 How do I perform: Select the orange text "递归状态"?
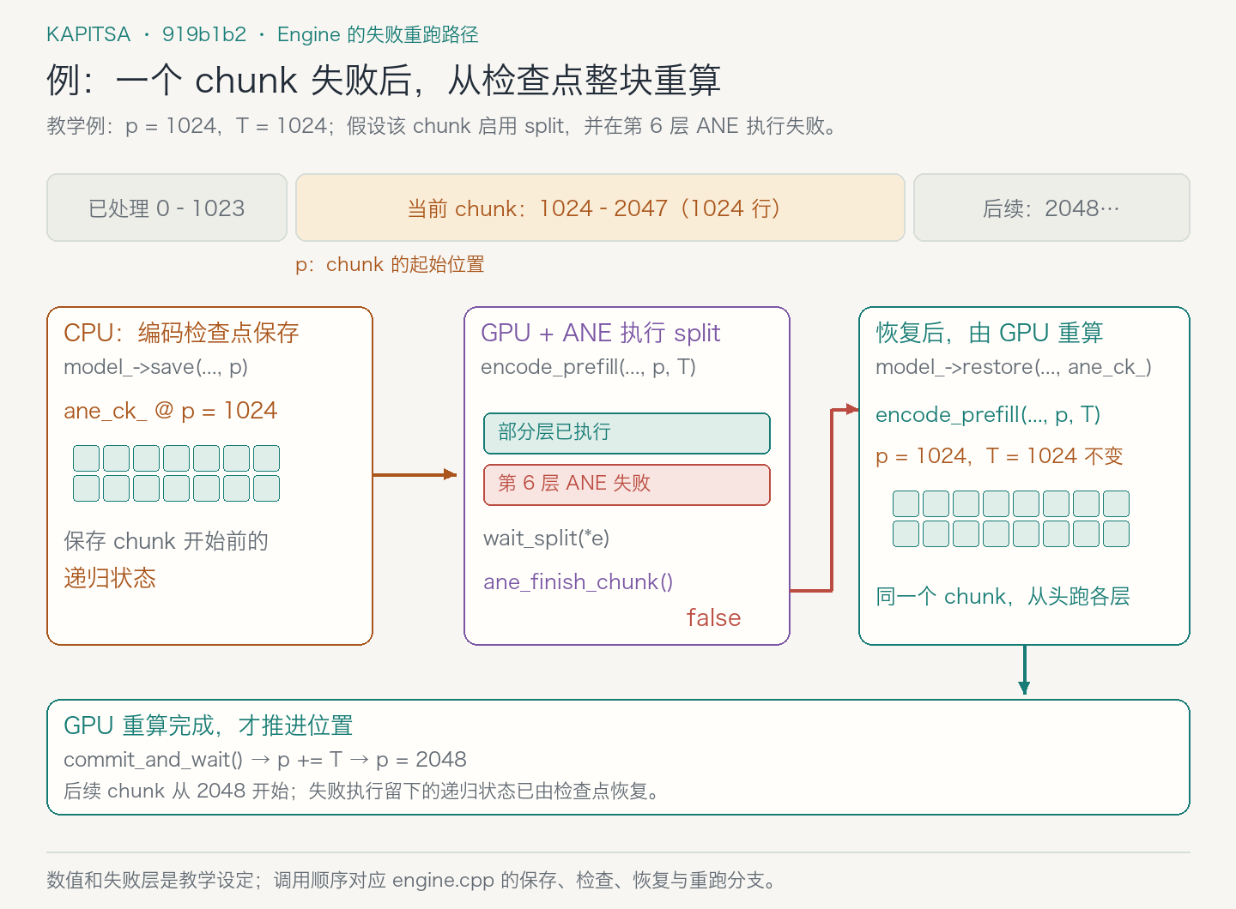coord(110,578)
